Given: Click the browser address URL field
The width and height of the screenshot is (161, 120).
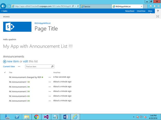Looking at the screenshot, I should click(x=43, y=6).
